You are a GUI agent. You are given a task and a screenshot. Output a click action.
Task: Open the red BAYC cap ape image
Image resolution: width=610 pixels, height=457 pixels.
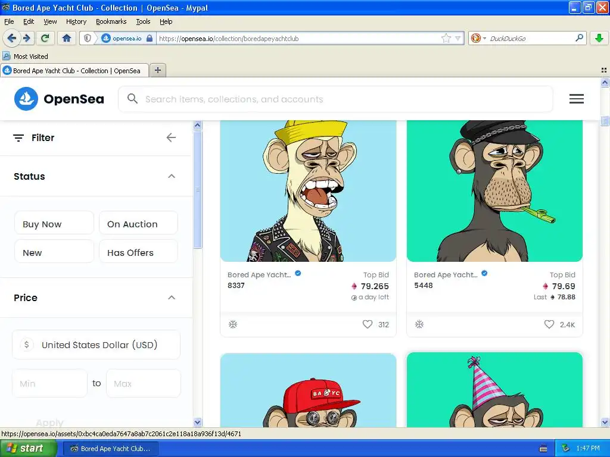(308, 390)
